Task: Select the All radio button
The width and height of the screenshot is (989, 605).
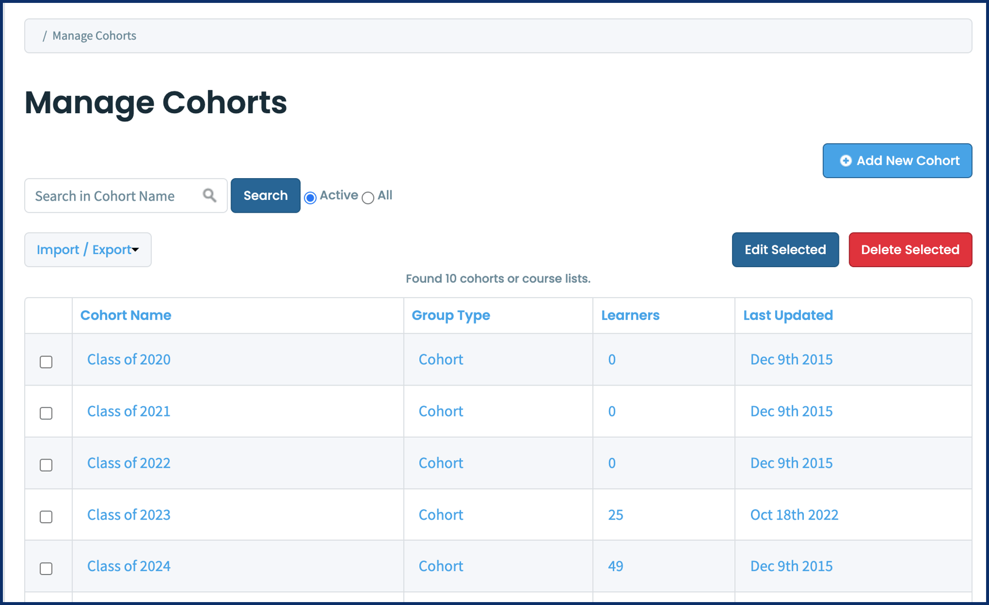Action: [368, 198]
